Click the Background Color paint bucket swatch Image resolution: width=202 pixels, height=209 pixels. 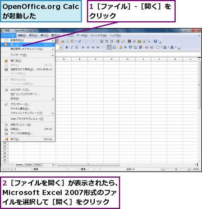(x=165, y=48)
